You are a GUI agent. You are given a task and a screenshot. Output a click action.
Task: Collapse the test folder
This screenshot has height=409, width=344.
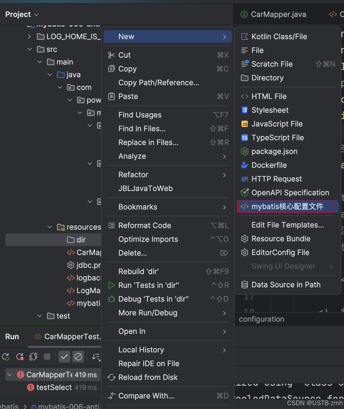tap(40, 316)
